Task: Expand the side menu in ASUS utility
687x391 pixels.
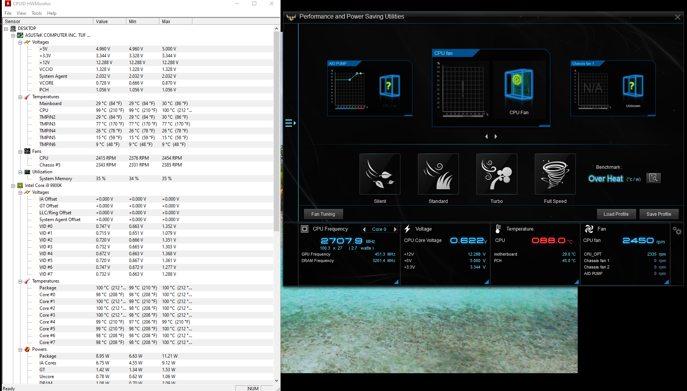Action: pos(290,123)
